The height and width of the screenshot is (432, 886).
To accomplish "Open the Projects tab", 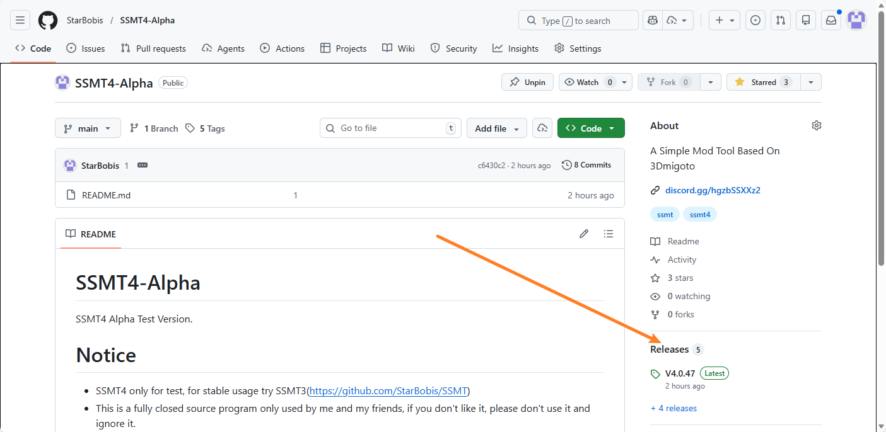I will [343, 48].
